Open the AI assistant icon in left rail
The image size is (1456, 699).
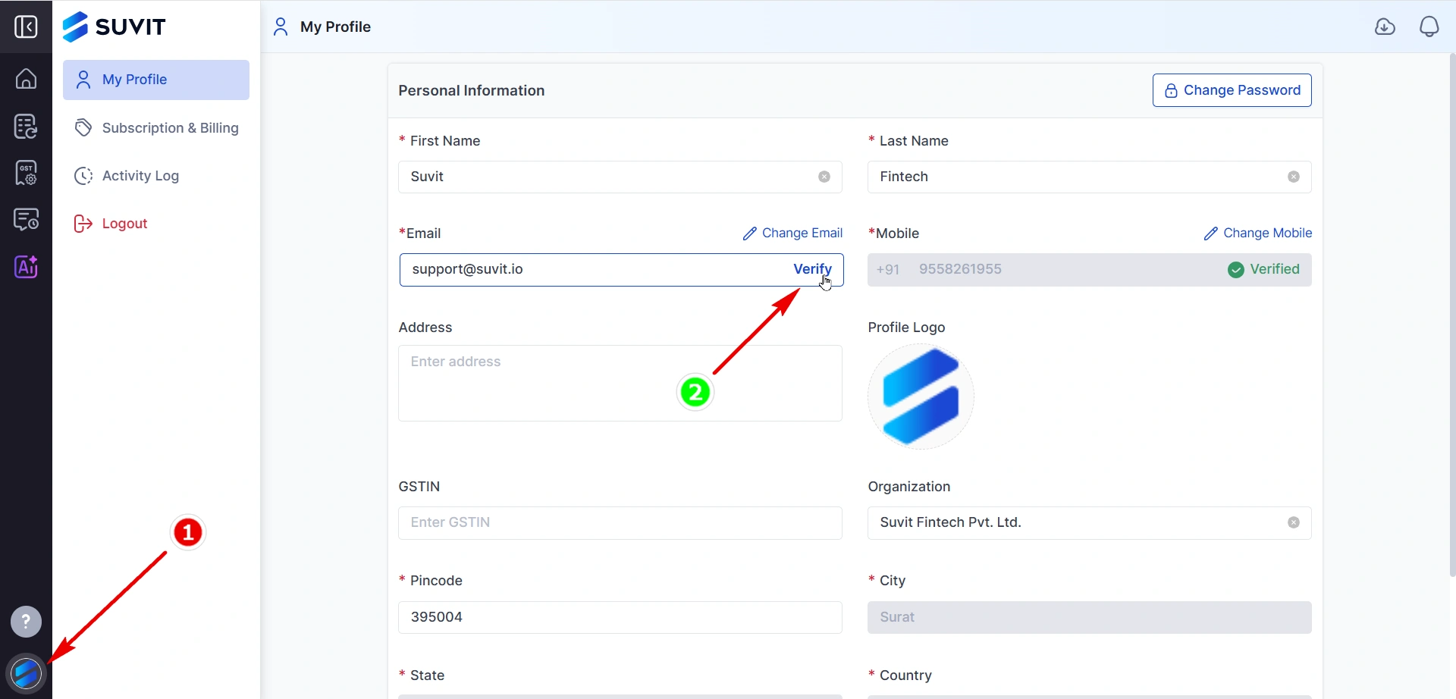pos(26,267)
